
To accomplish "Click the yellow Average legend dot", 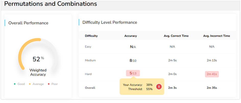I will pos(30,84).
